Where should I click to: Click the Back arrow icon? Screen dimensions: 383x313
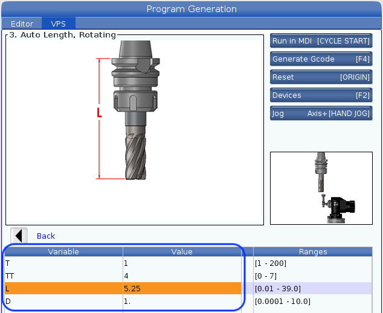point(19,236)
